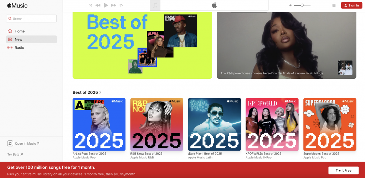Screen dimensions: 365x178
Task: Open Radio from the sidebar
Action: pyautogui.click(x=20, y=48)
